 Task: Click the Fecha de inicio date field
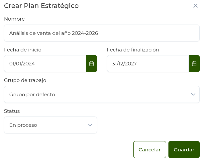click(45, 64)
